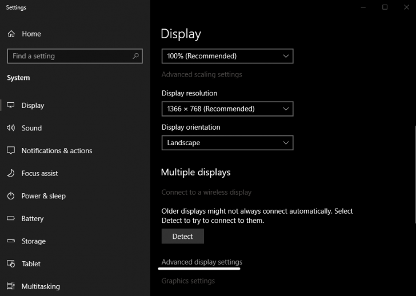
Task: Open the Display orientation Landscape dropdown
Action: [227, 143]
